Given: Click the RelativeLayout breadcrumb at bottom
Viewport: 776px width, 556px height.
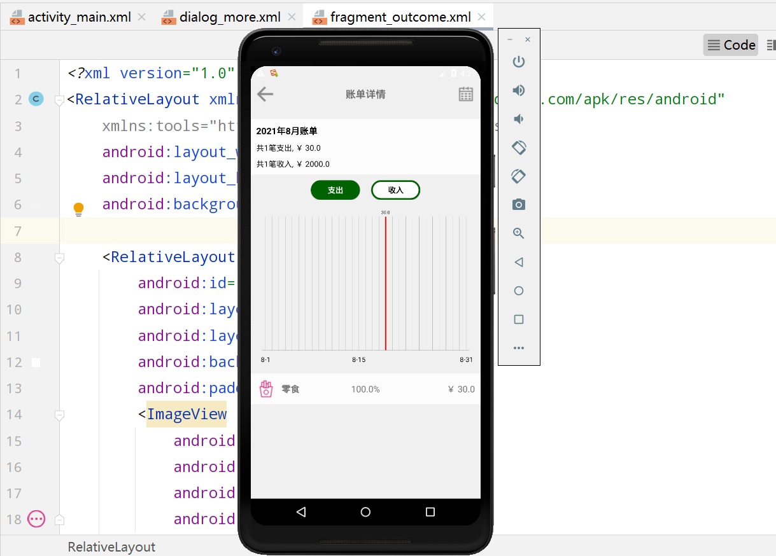Looking at the screenshot, I should 111,546.
